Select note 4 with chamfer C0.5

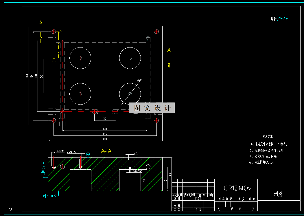pyautogui.click(x=262, y=162)
